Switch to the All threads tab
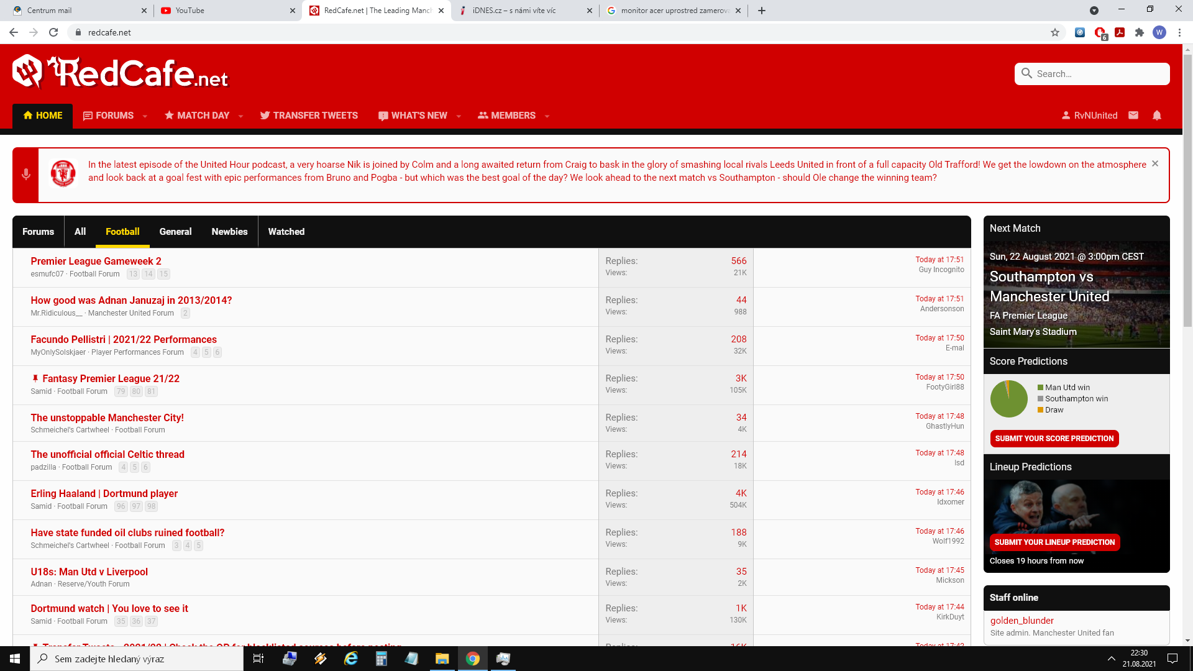The height and width of the screenshot is (671, 1193). [x=80, y=232]
